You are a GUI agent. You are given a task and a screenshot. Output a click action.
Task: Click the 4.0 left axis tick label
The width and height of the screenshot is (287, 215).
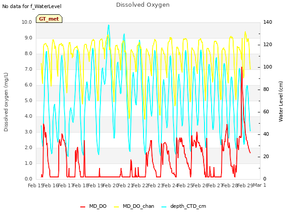coord(28,116)
